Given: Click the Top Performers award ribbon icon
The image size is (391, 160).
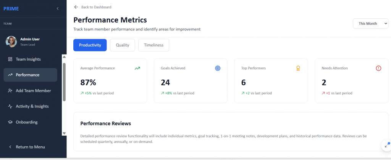Looking at the screenshot, I should [x=298, y=68].
